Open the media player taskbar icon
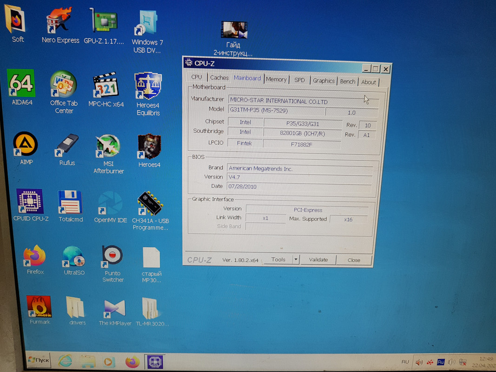Image resolution: width=496 pixels, height=372 pixels. [108, 362]
